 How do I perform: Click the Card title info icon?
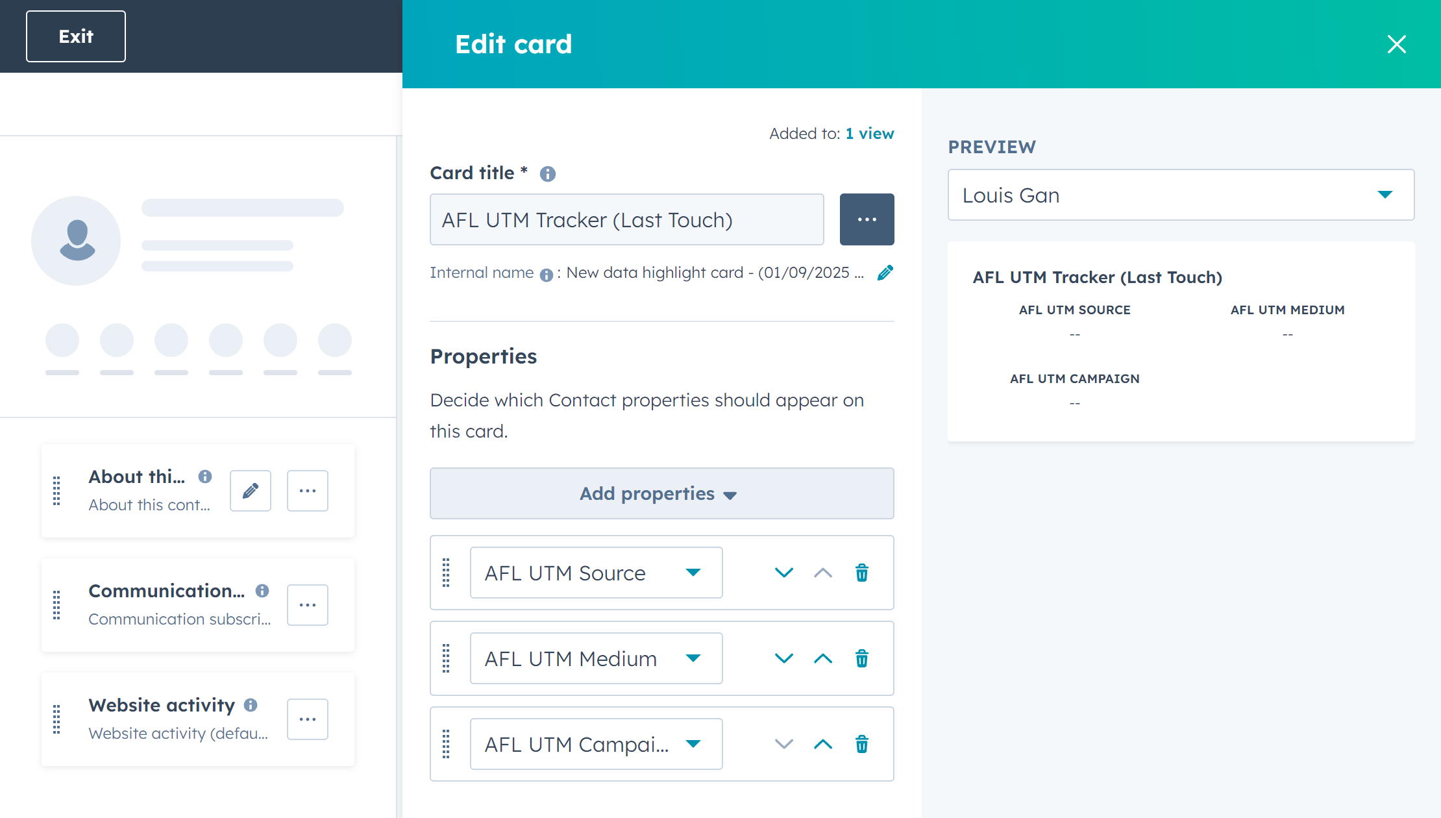[x=548, y=174]
